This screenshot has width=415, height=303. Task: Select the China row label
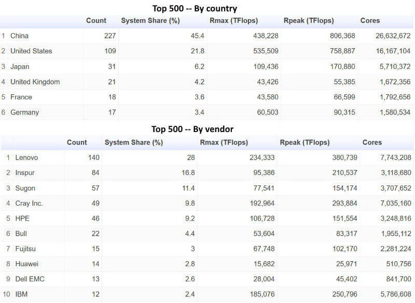point(19,36)
